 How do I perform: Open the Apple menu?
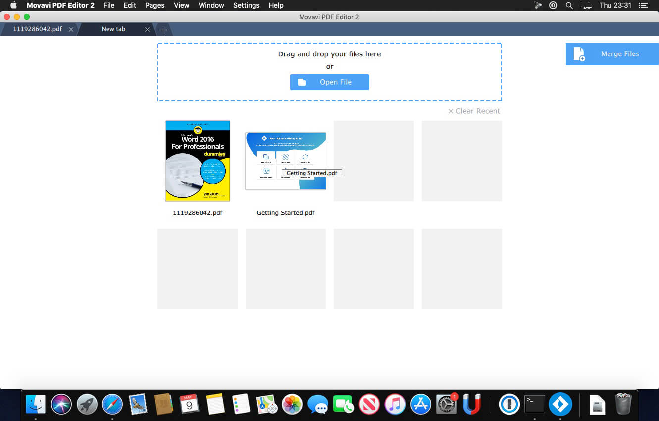(13, 5)
